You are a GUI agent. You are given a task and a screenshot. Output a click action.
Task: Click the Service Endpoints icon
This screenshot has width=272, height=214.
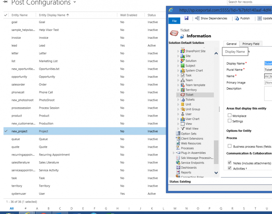(x=178, y=163)
